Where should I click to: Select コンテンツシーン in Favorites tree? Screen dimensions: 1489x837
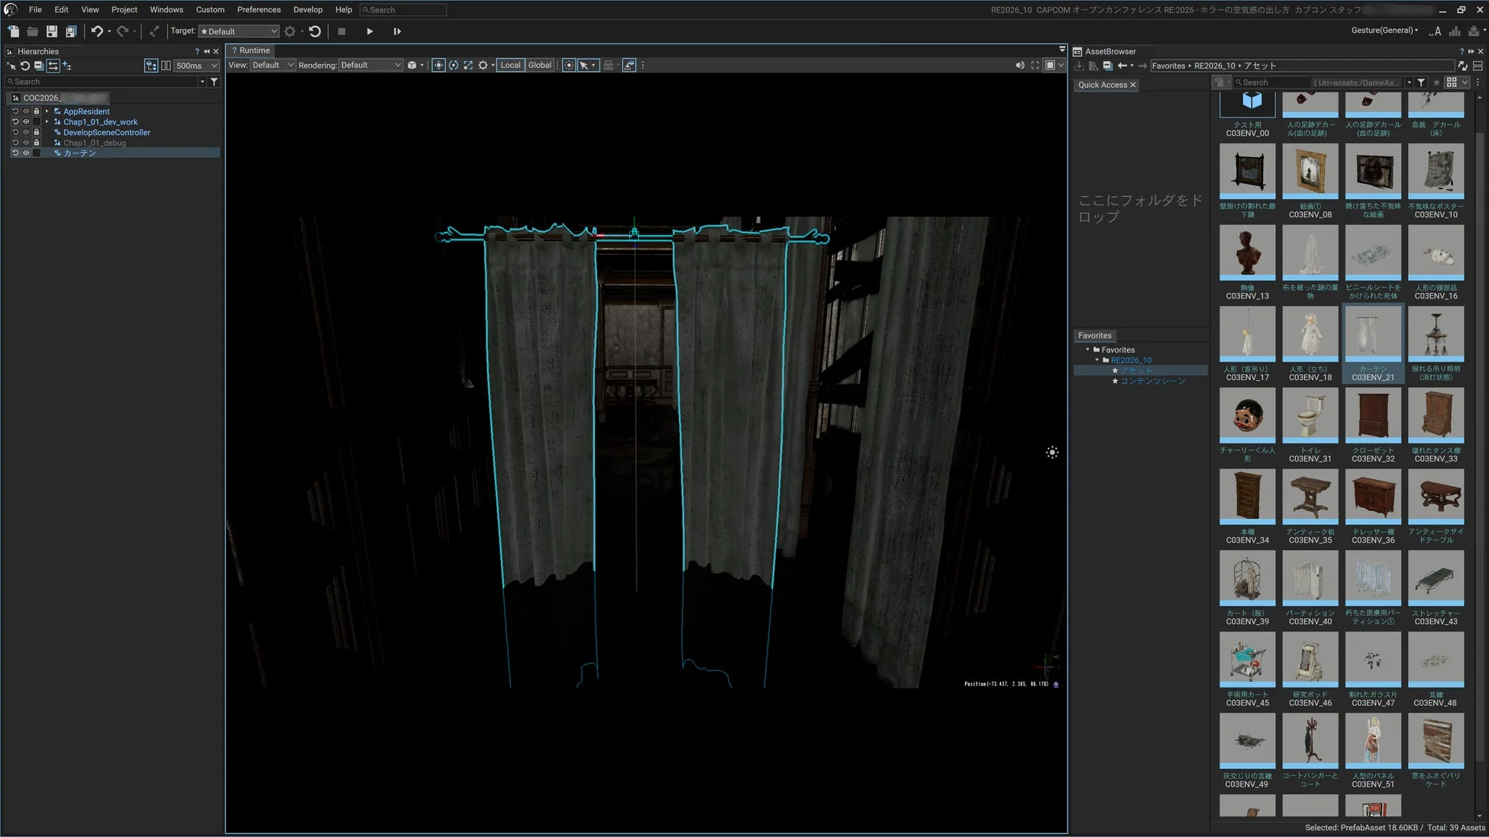[1152, 381]
